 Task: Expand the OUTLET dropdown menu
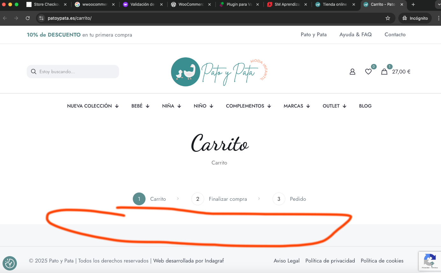point(334,106)
